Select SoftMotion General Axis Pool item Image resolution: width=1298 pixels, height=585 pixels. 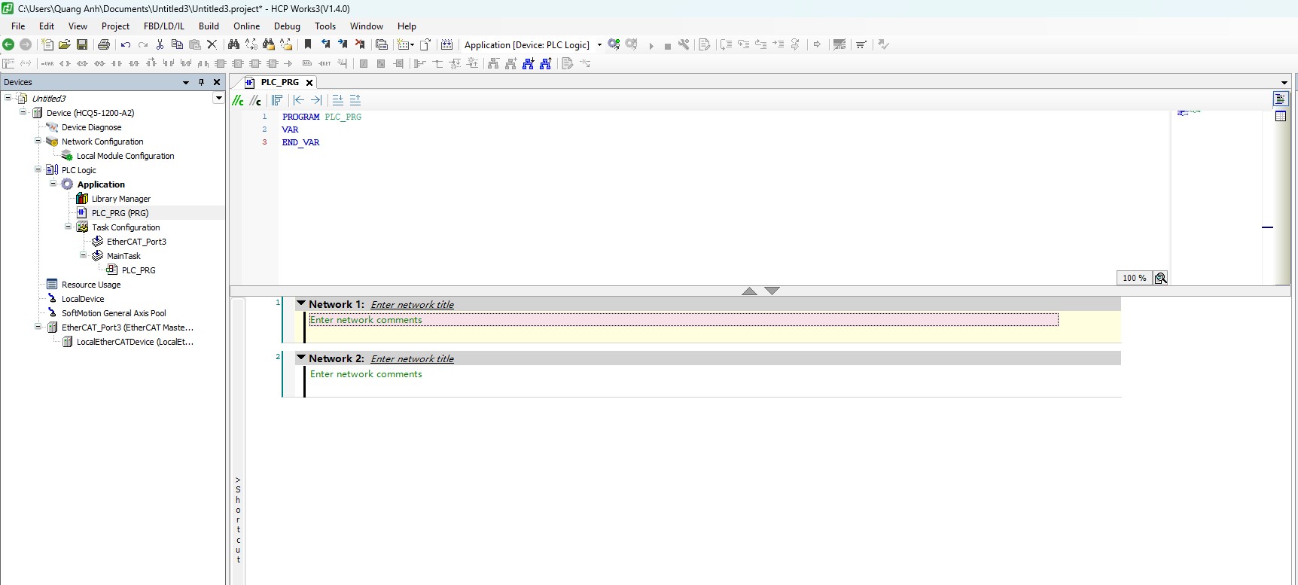point(114,313)
